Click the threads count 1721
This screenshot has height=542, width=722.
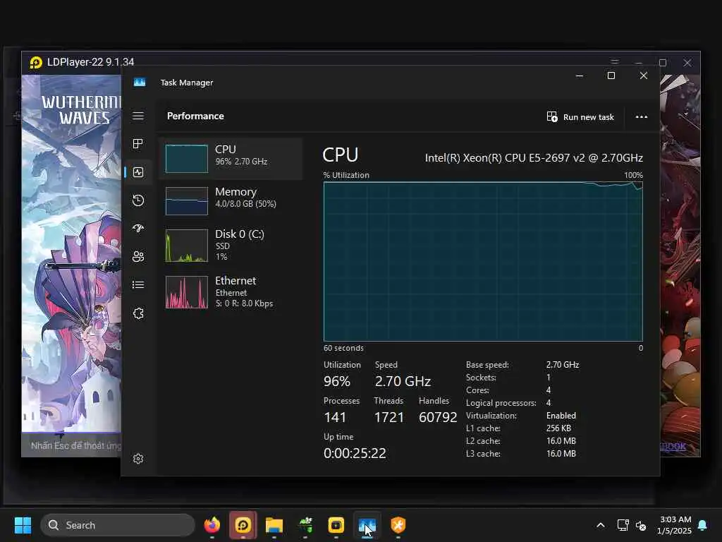[x=389, y=417]
